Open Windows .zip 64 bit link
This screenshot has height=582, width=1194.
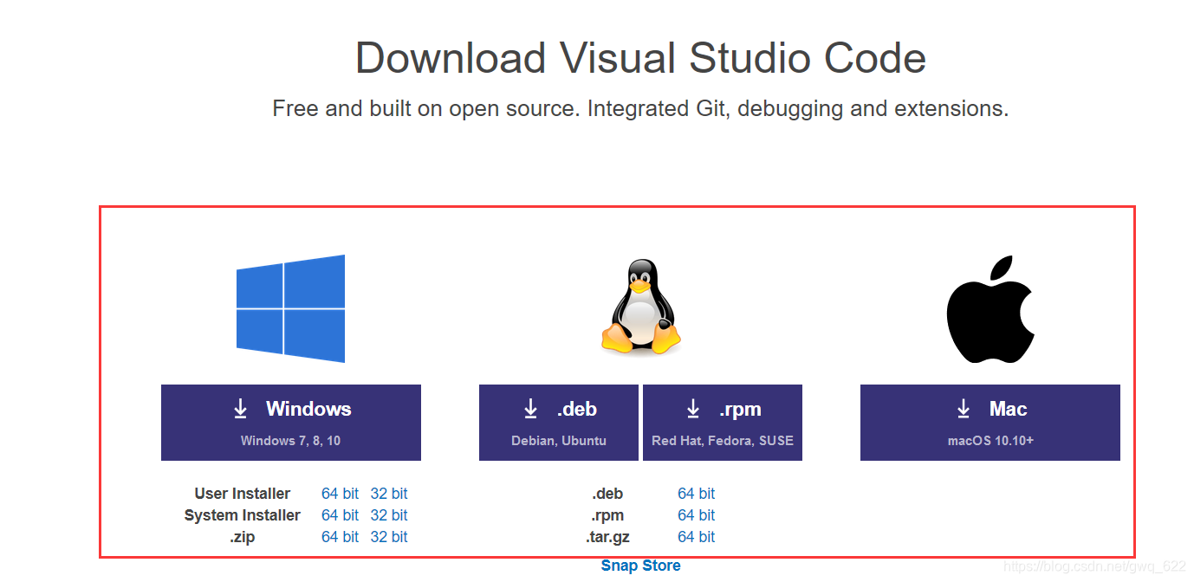pos(340,537)
